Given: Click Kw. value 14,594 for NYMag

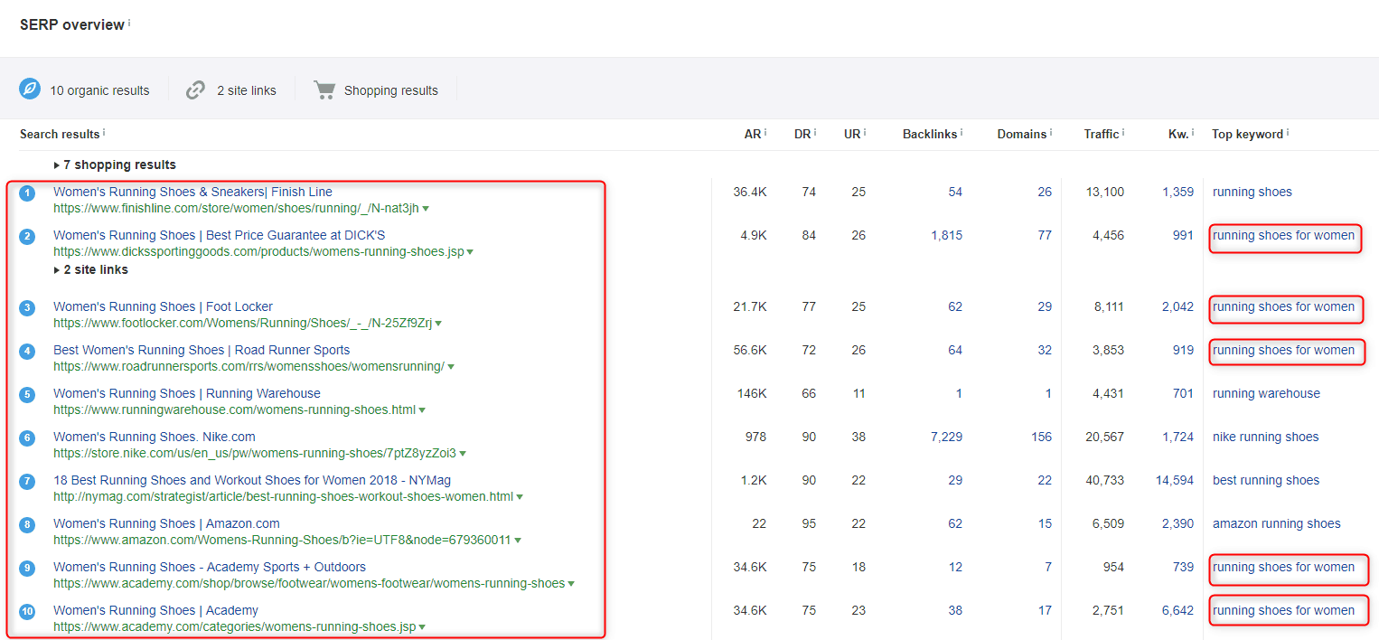Looking at the screenshot, I should 1175,480.
